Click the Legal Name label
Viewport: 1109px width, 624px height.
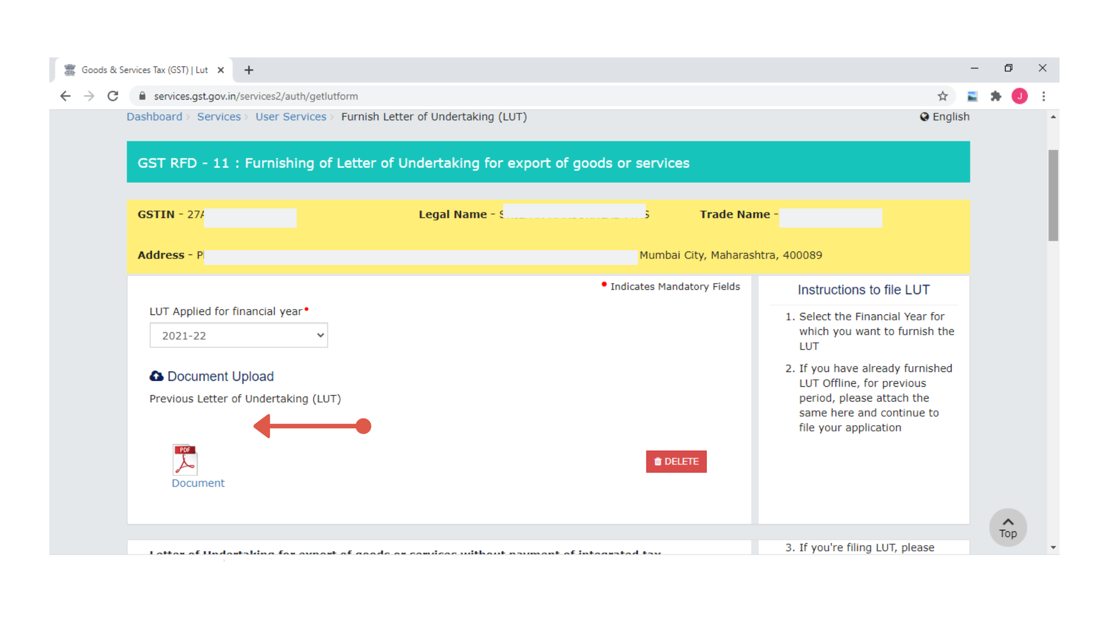(x=453, y=214)
